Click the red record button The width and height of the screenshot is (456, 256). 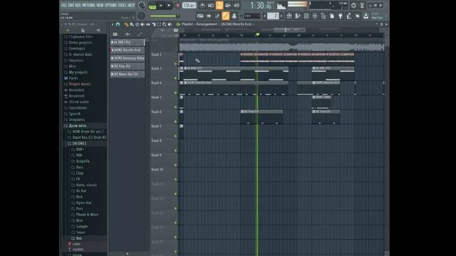coord(178,6)
